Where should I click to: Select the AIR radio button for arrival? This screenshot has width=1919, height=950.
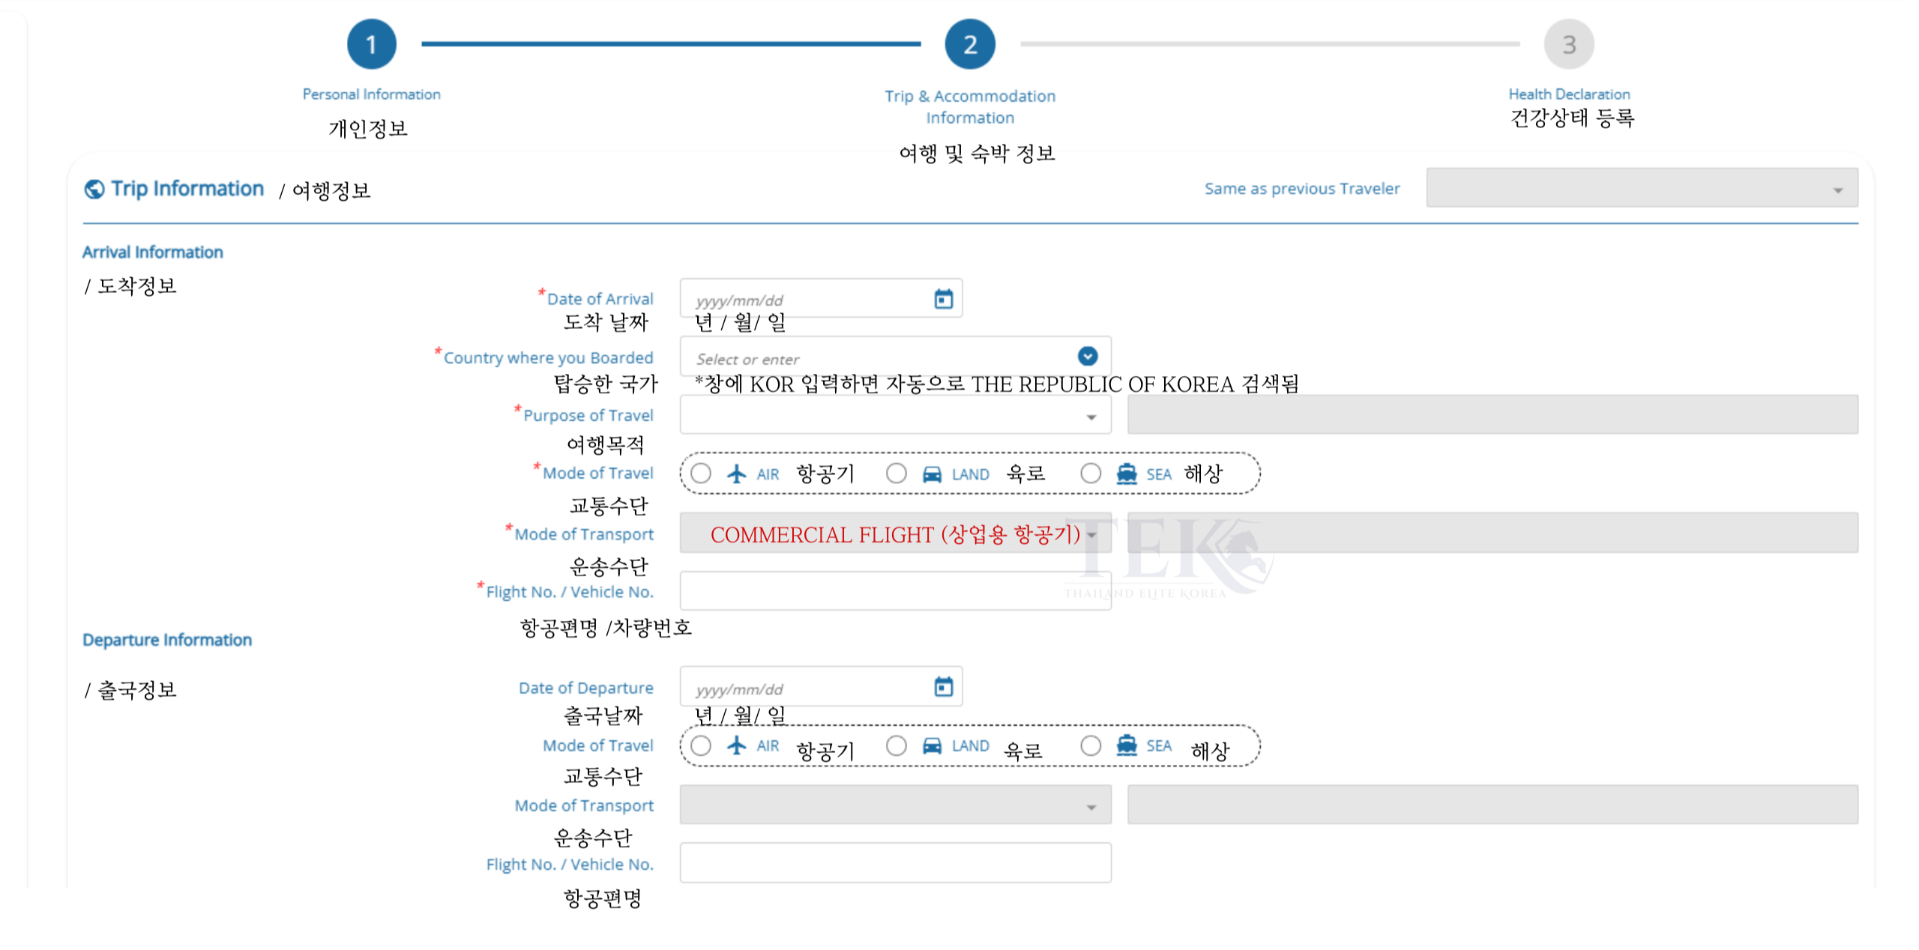click(701, 474)
